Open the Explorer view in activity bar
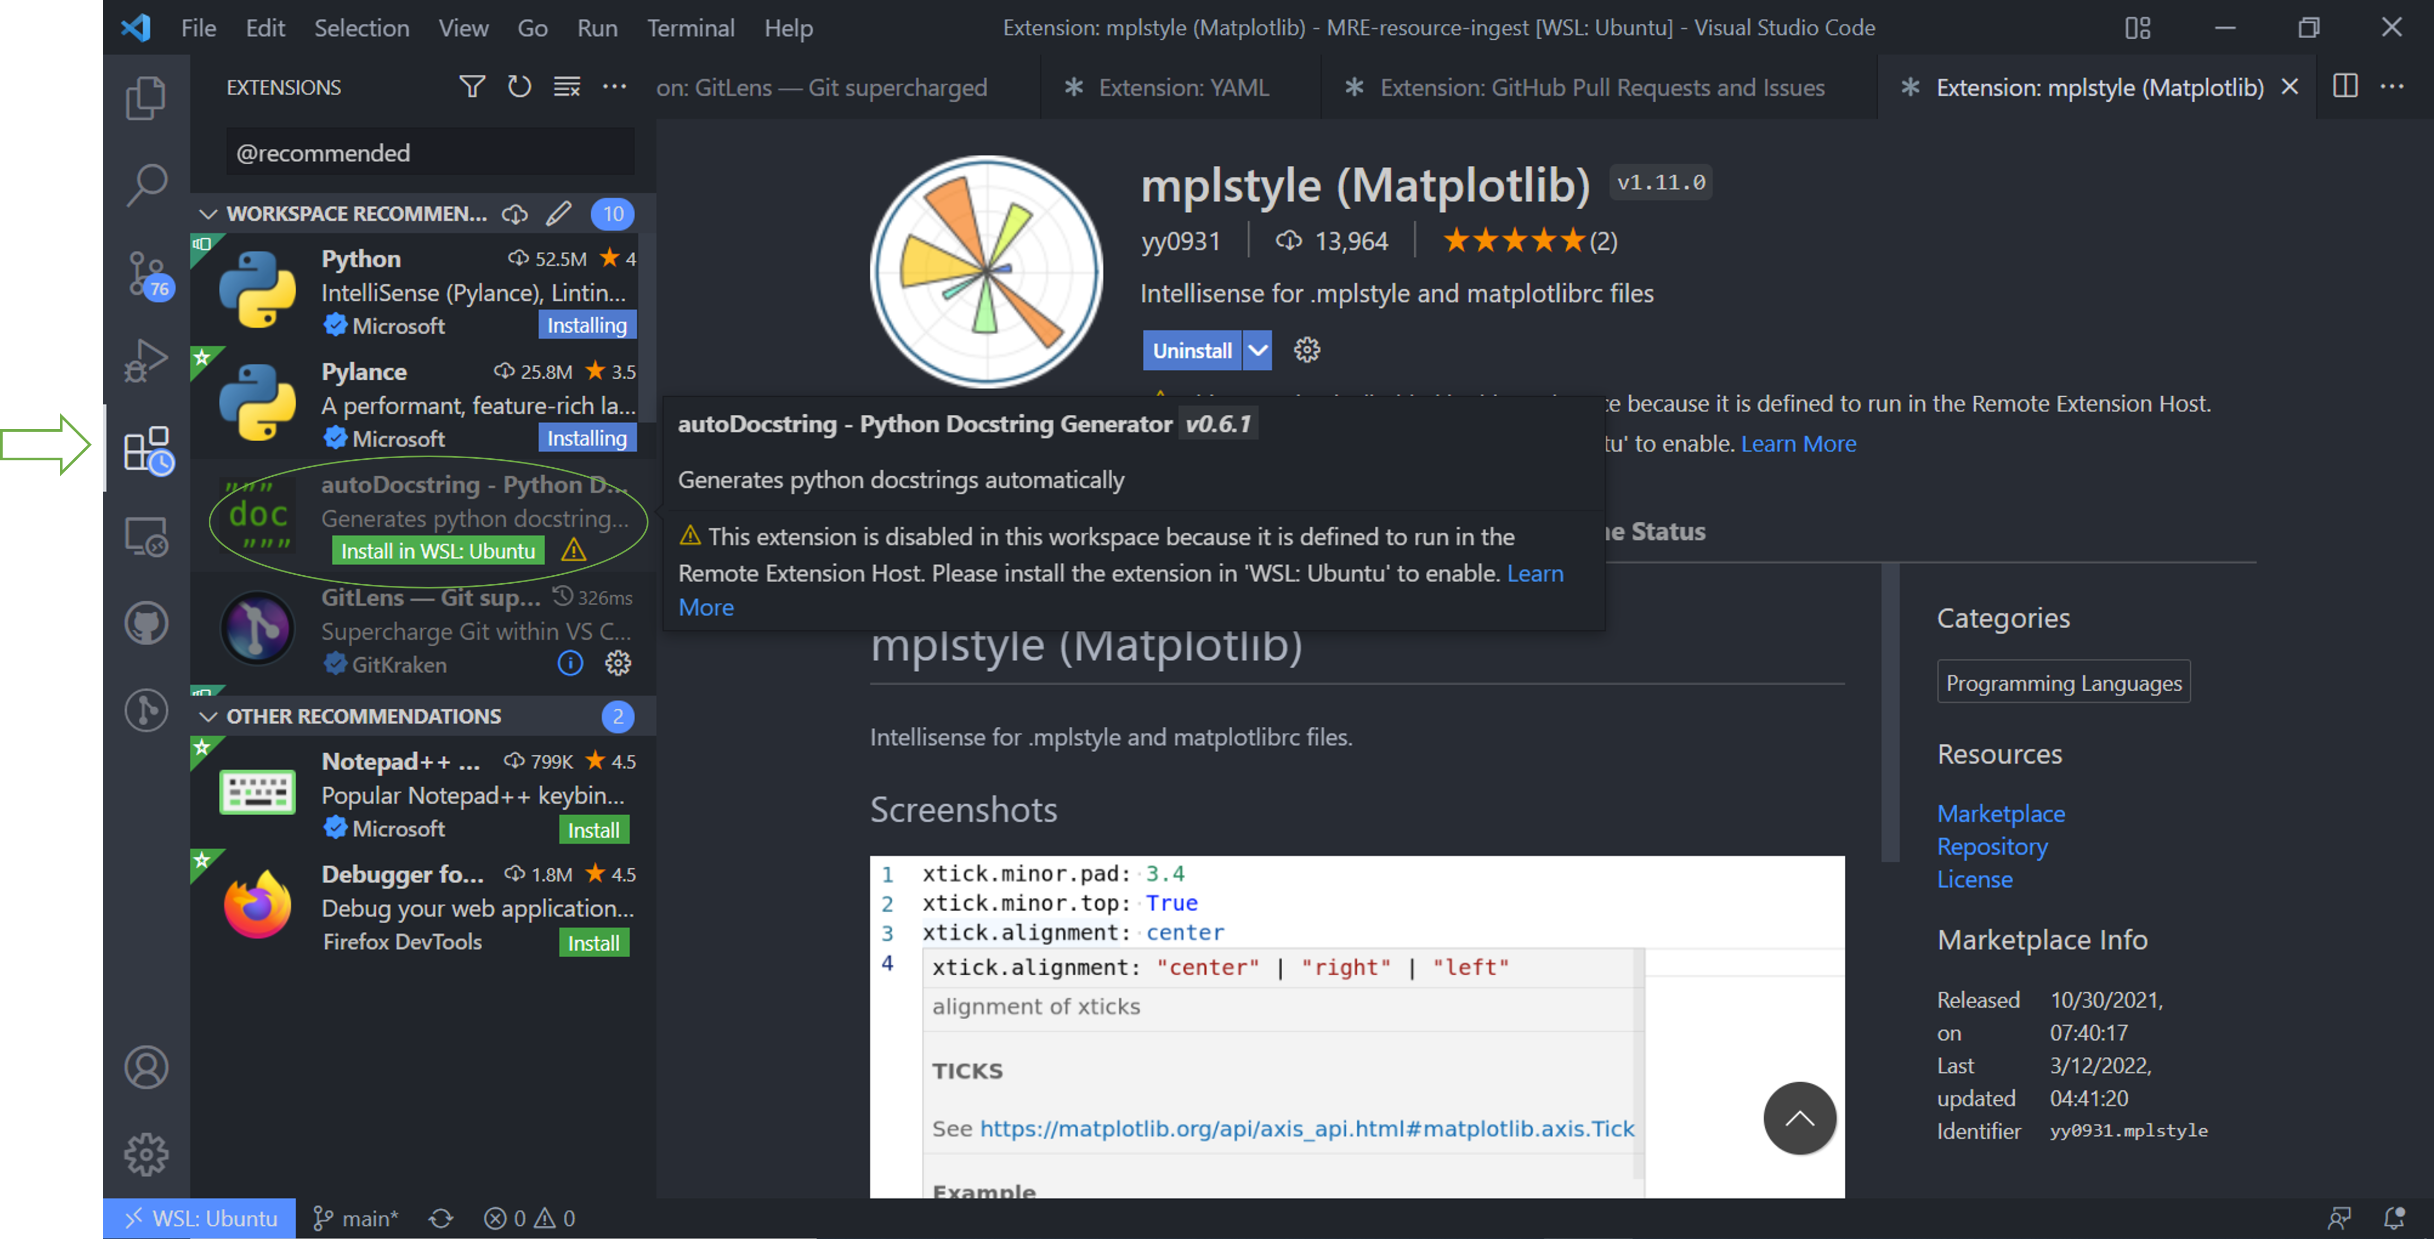The height and width of the screenshot is (1239, 2434). (146, 97)
